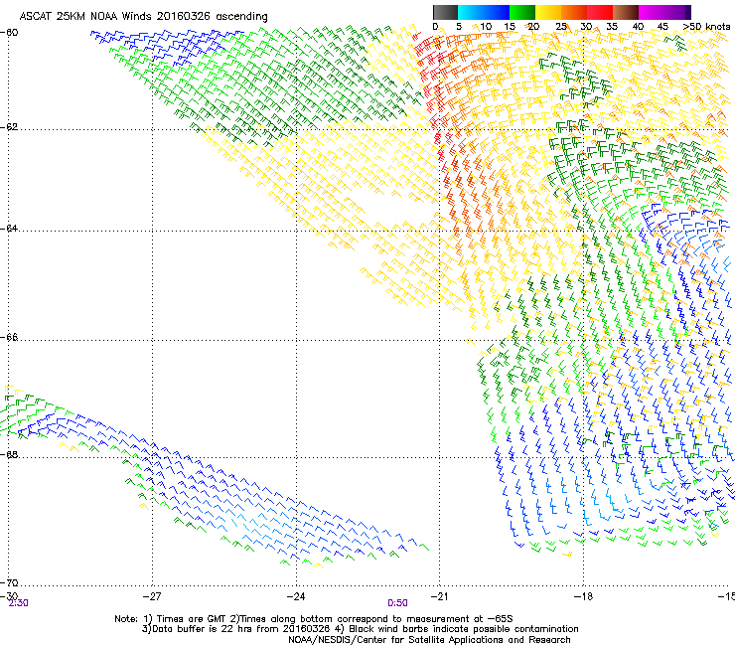Click the orange 25-30 knots legend swatch
Viewport: 735px width, 646px height.
pyautogui.click(x=574, y=12)
